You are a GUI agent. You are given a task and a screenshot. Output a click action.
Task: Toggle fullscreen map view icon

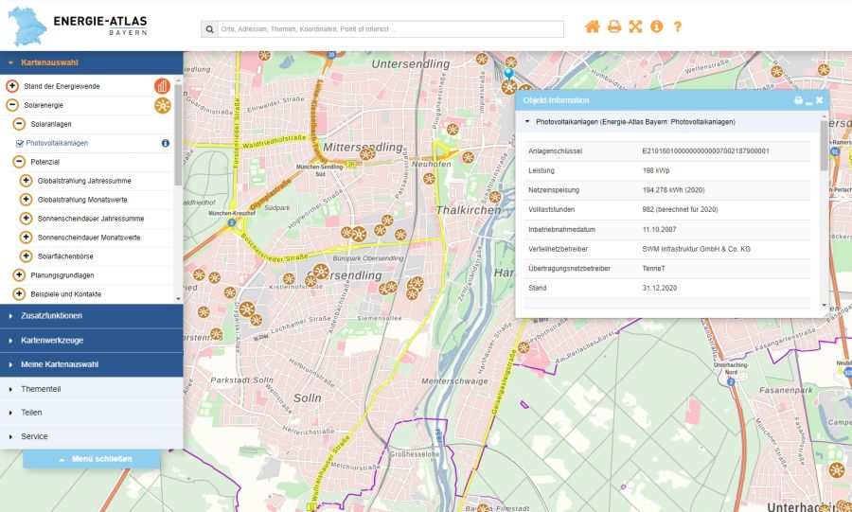tap(635, 26)
